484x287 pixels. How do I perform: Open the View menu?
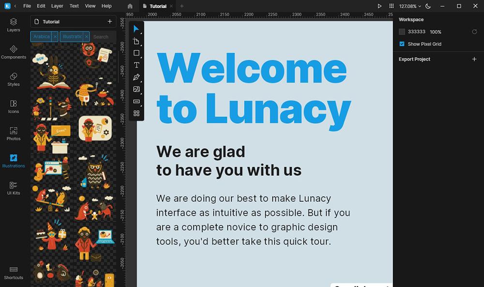click(90, 6)
